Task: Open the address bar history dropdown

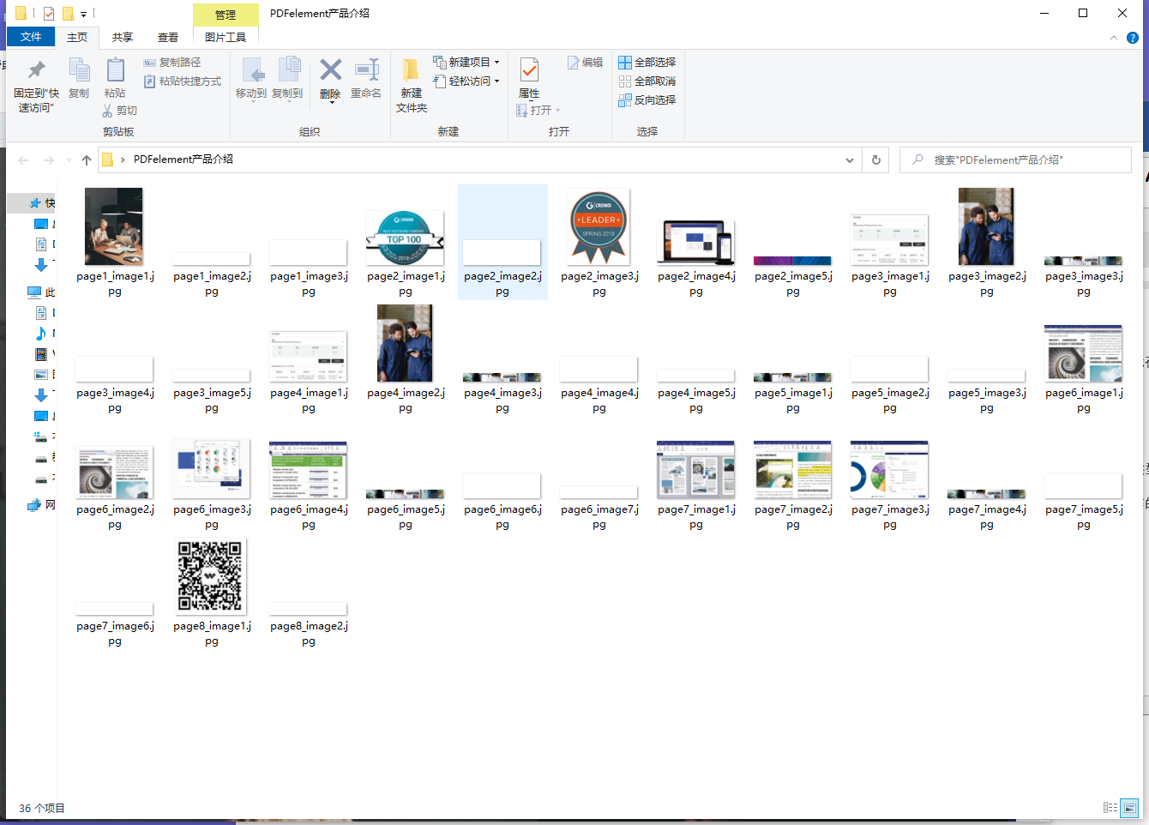Action: [849, 160]
